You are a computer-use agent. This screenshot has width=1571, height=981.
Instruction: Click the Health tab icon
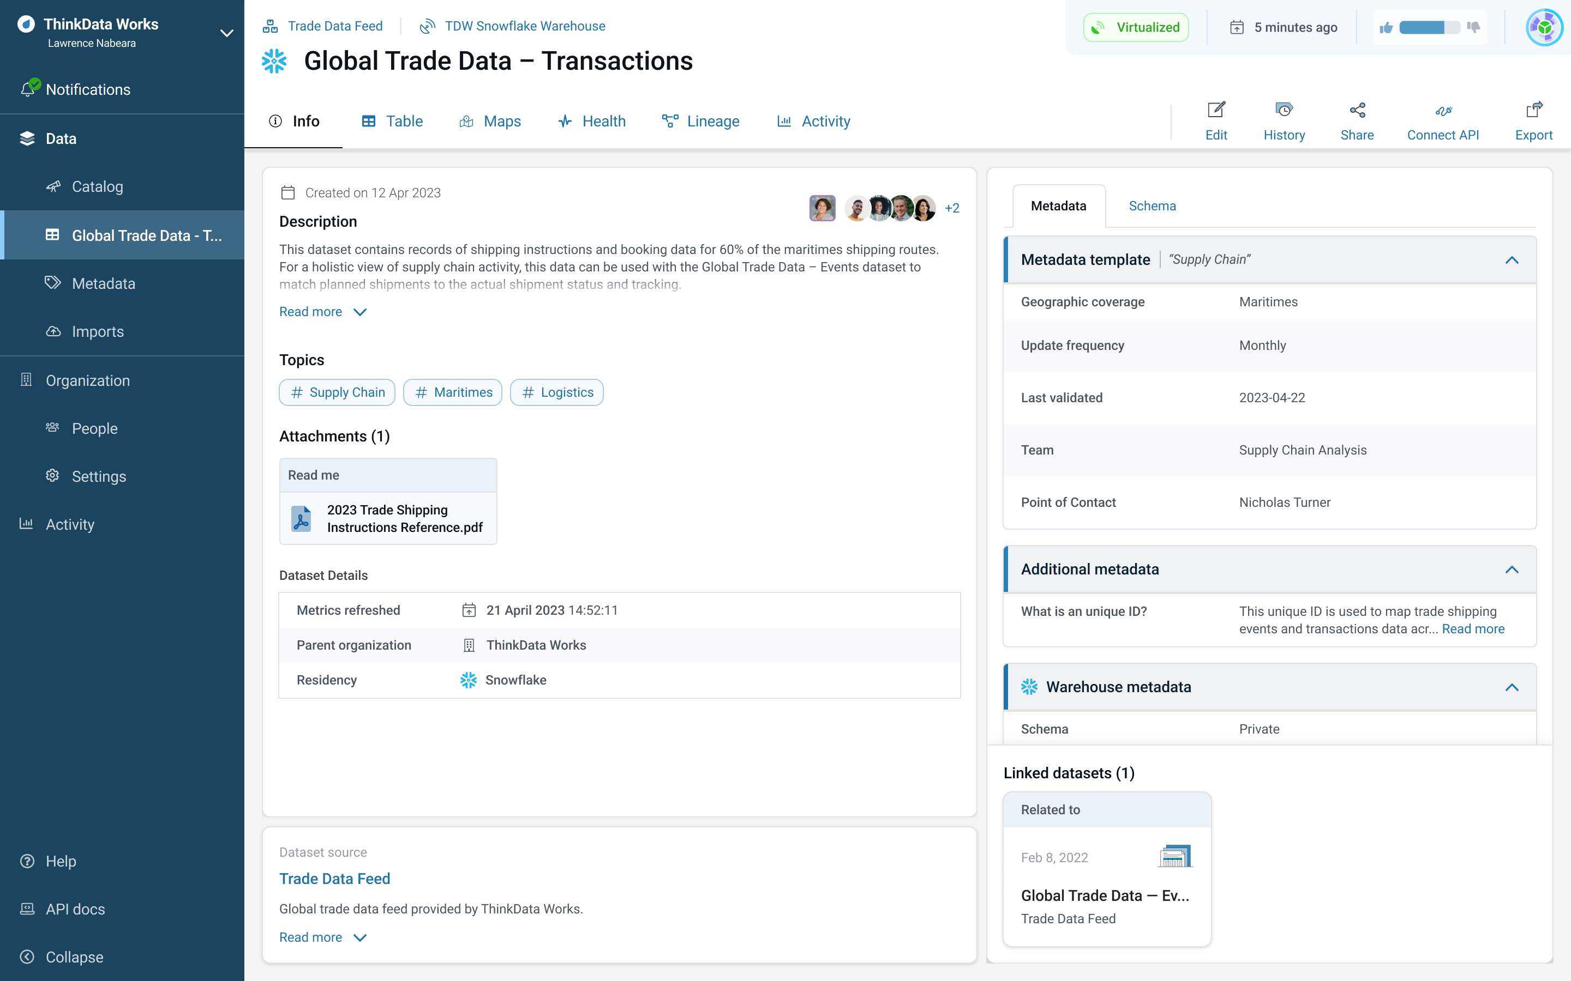click(x=565, y=121)
